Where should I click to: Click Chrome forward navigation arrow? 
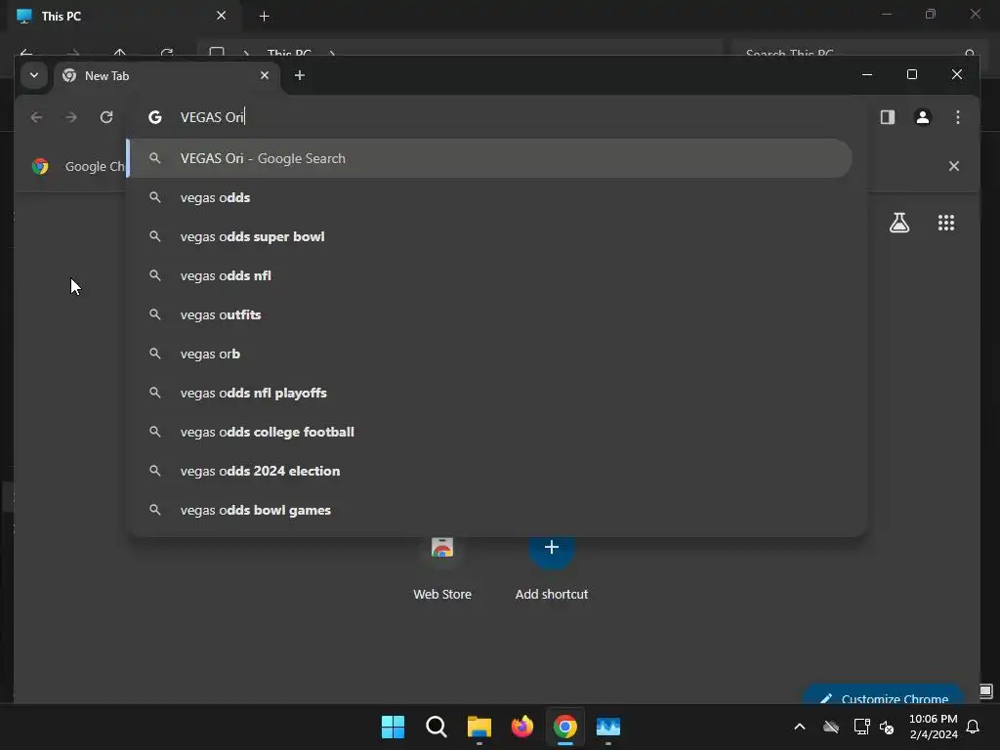71,117
